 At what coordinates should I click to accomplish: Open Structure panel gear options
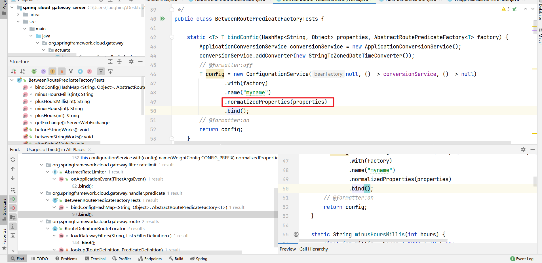(131, 61)
